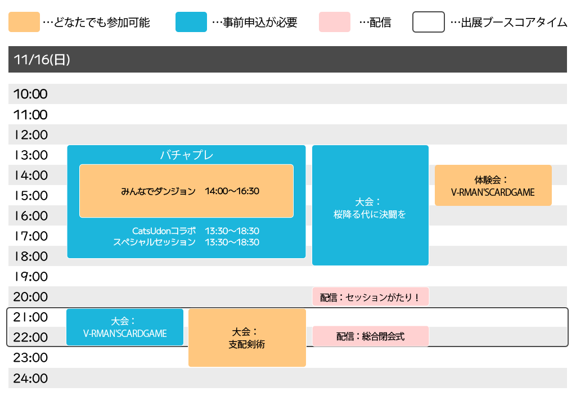576x405 pixels.
Task: Open 大会：桜降る代に決闘を event
Action: tap(370, 207)
